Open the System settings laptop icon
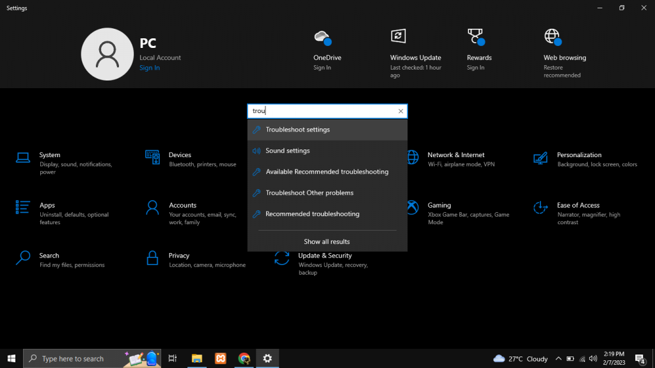Image resolution: width=655 pixels, height=368 pixels. pos(23,158)
